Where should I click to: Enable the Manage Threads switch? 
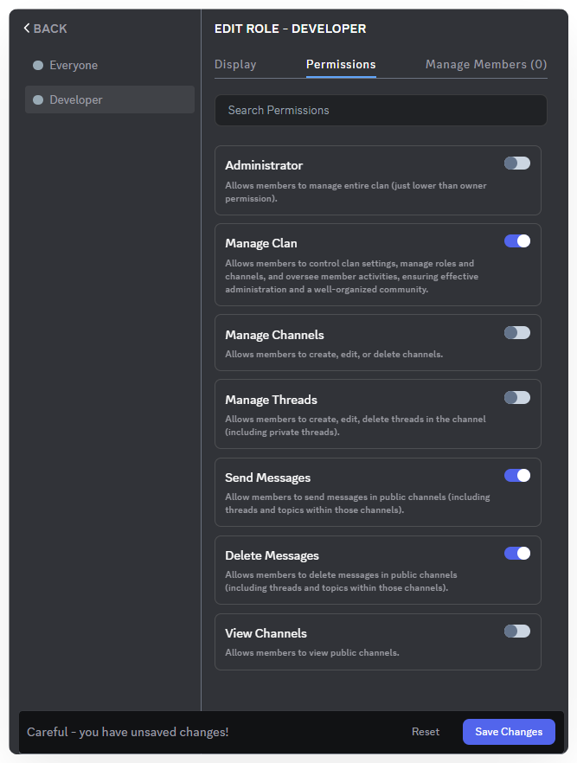[x=516, y=398]
